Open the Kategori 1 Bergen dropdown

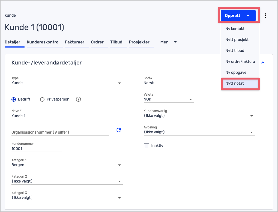click(67, 165)
